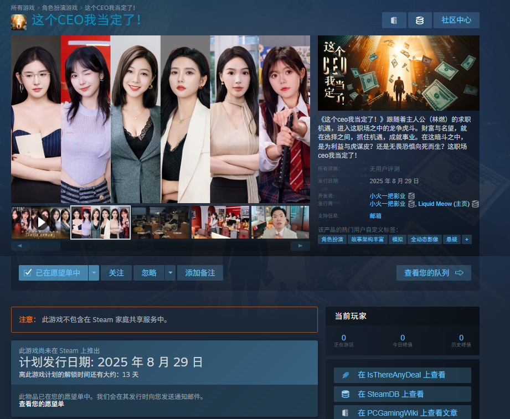Select the 角色扮演 tag
Screen dimensions: 510x419
point(332,240)
